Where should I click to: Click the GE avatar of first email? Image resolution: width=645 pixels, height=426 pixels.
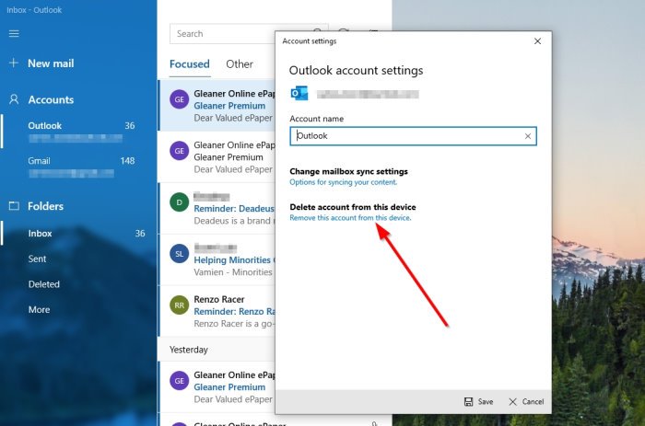180,99
